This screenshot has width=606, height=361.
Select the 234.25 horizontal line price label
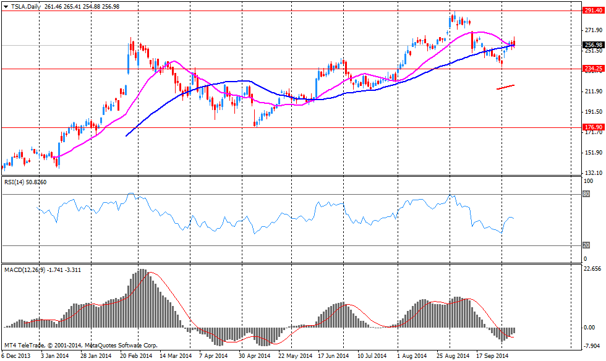(593, 69)
